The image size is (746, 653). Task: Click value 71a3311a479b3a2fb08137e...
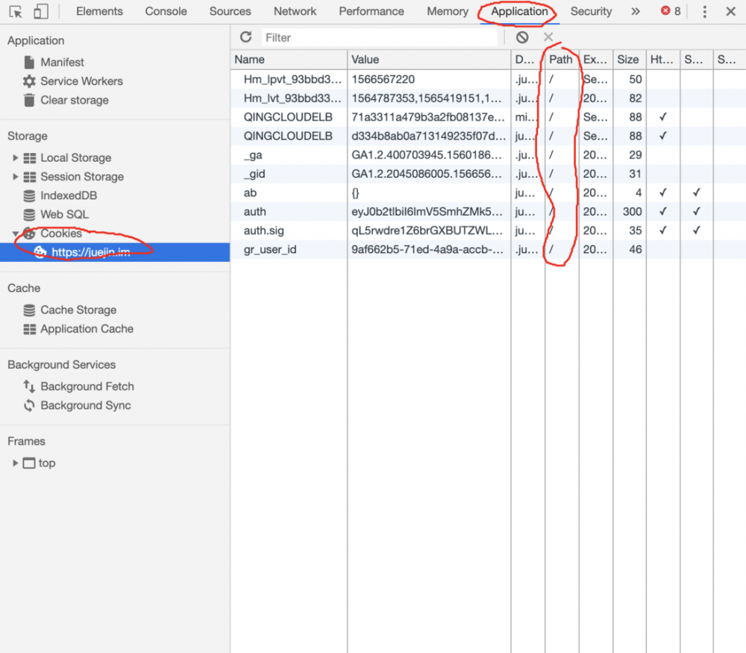pyautogui.click(x=428, y=117)
